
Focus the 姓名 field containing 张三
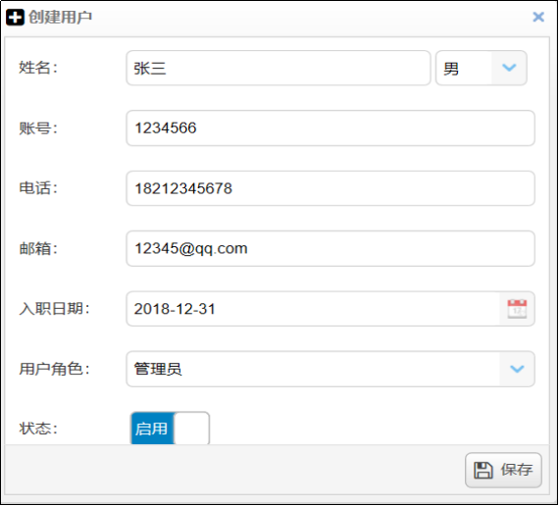click(x=279, y=68)
